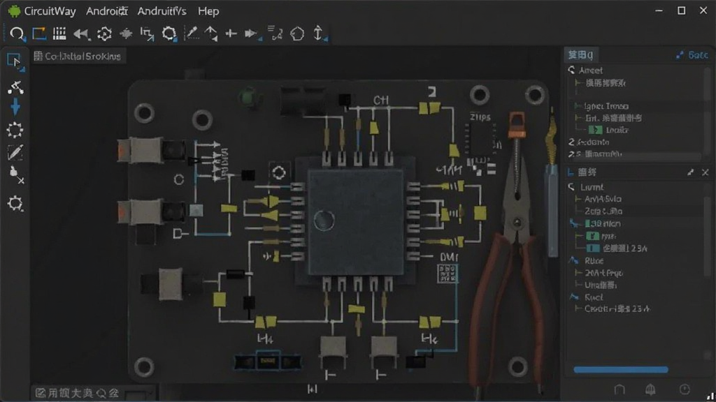This screenshot has width=716, height=402.
Task: Select the paint bucket delete tool
Action: [x=16, y=174]
